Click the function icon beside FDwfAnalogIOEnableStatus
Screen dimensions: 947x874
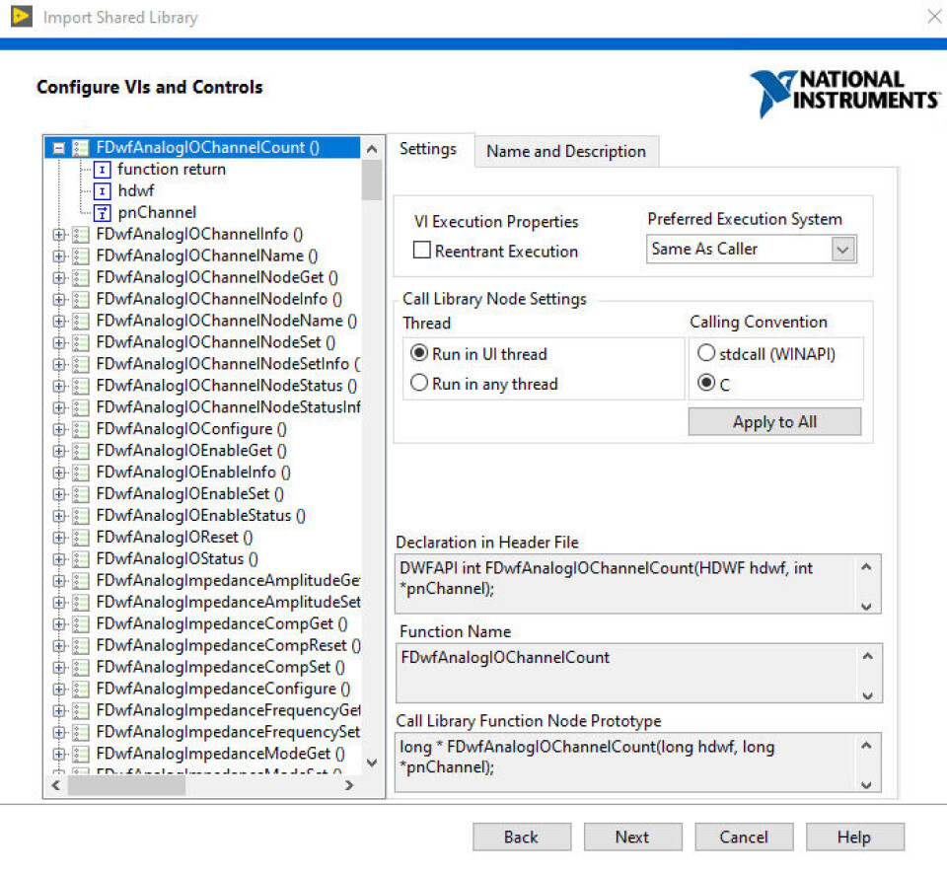(x=80, y=516)
